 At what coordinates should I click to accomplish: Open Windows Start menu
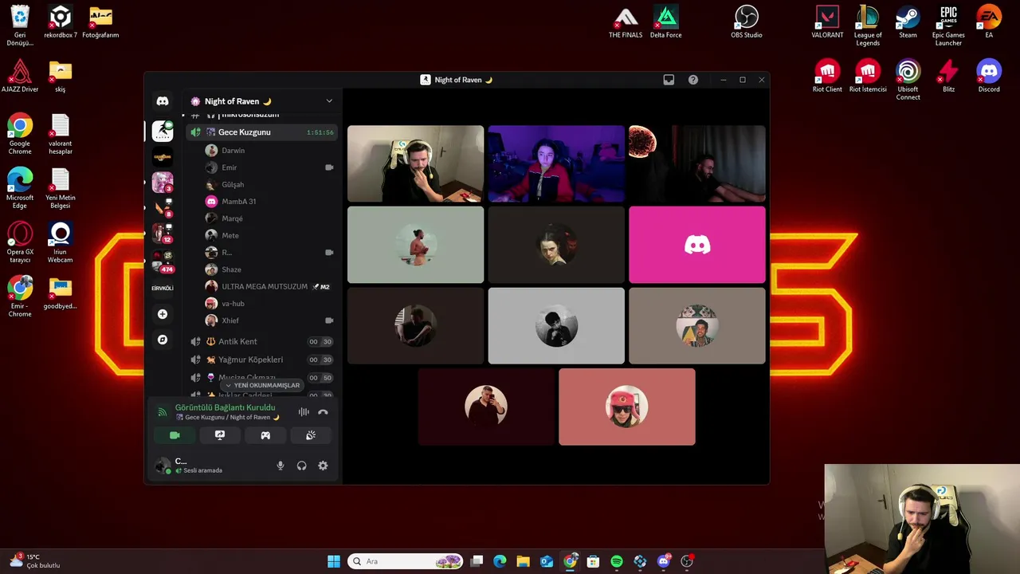click(334, 561)
